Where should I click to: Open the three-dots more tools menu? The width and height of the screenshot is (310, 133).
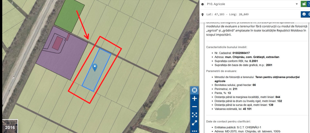(x=195, y=131)
